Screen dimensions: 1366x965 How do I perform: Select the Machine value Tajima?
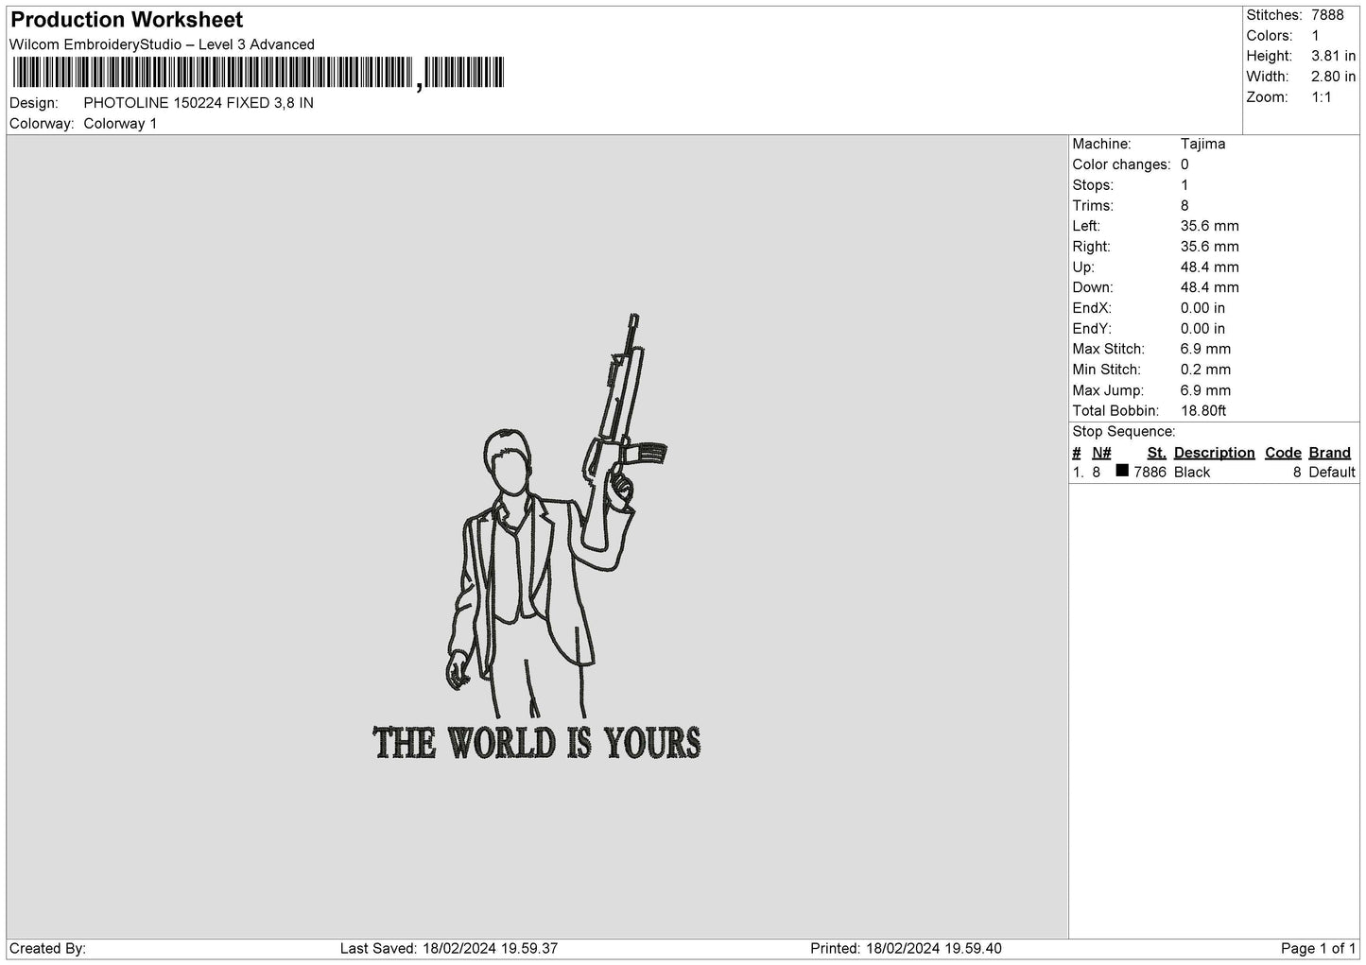tap(1202, 144)
